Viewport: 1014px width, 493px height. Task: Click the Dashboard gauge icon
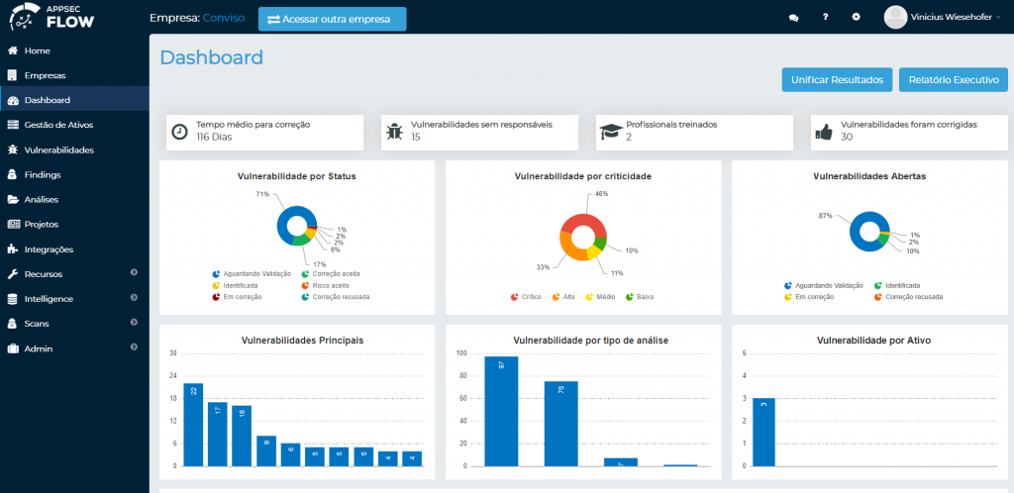(x=12, y=100)
